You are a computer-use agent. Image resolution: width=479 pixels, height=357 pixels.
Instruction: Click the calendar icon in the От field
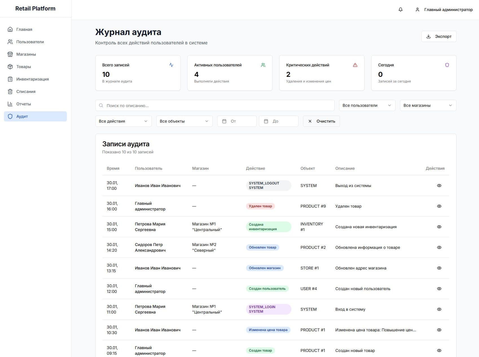224,121
